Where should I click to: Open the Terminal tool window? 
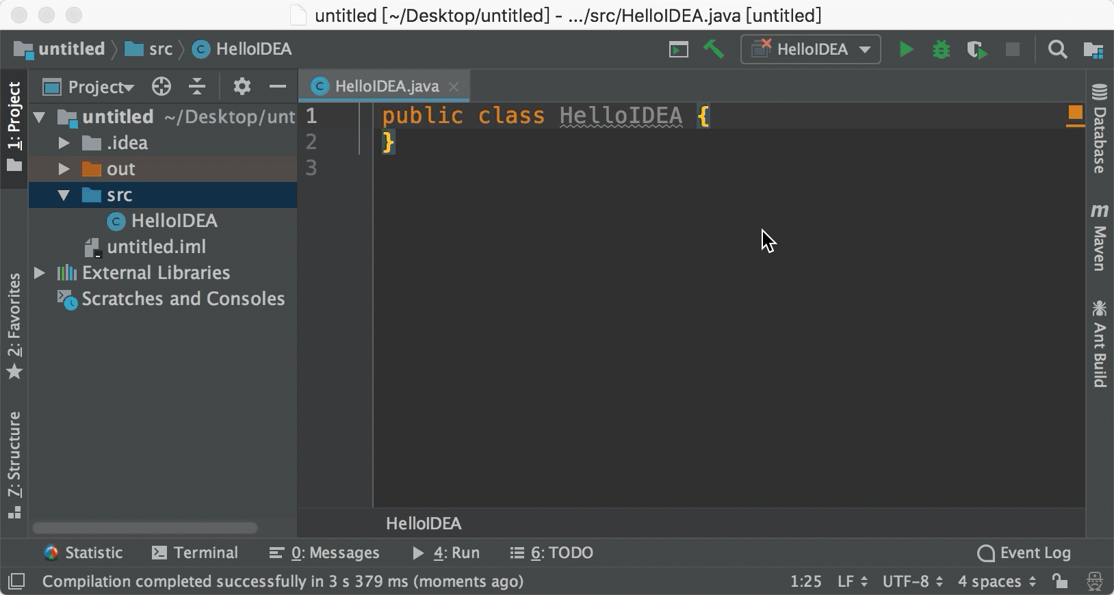pyautogui.click(x=195, y=553)
